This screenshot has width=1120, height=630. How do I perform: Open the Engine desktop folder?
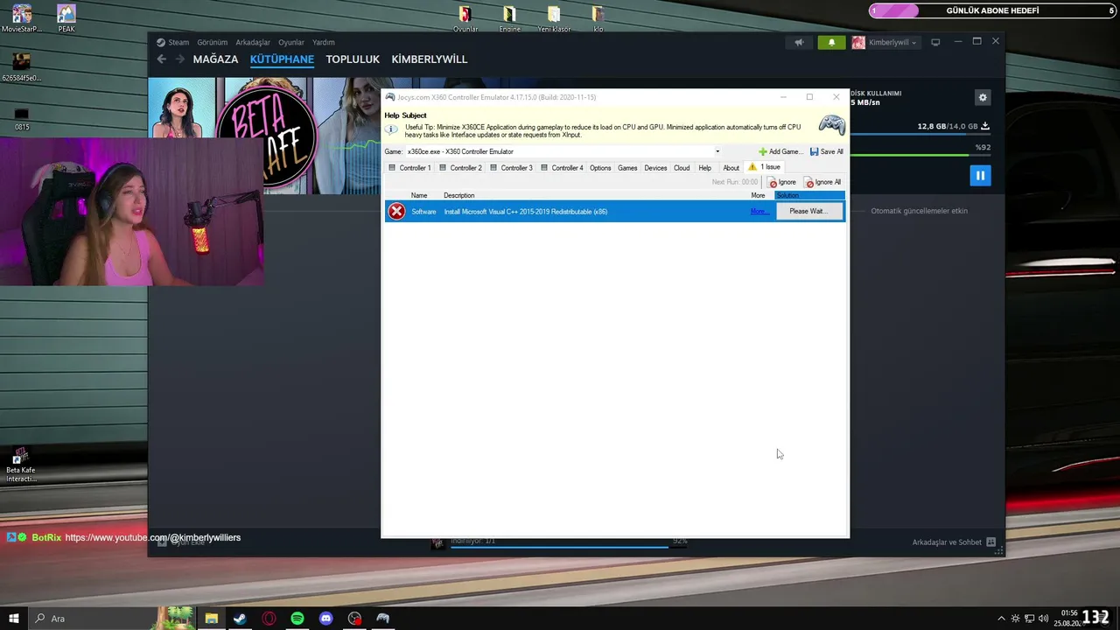coord(509,18)
